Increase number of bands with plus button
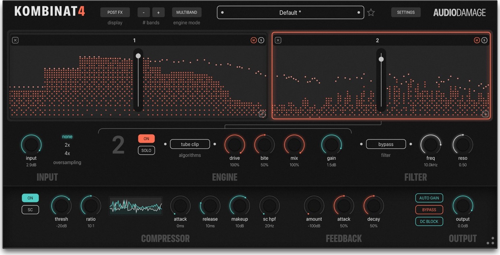The height and width of the screenshot is (255, 500). [x=158, y=12]
